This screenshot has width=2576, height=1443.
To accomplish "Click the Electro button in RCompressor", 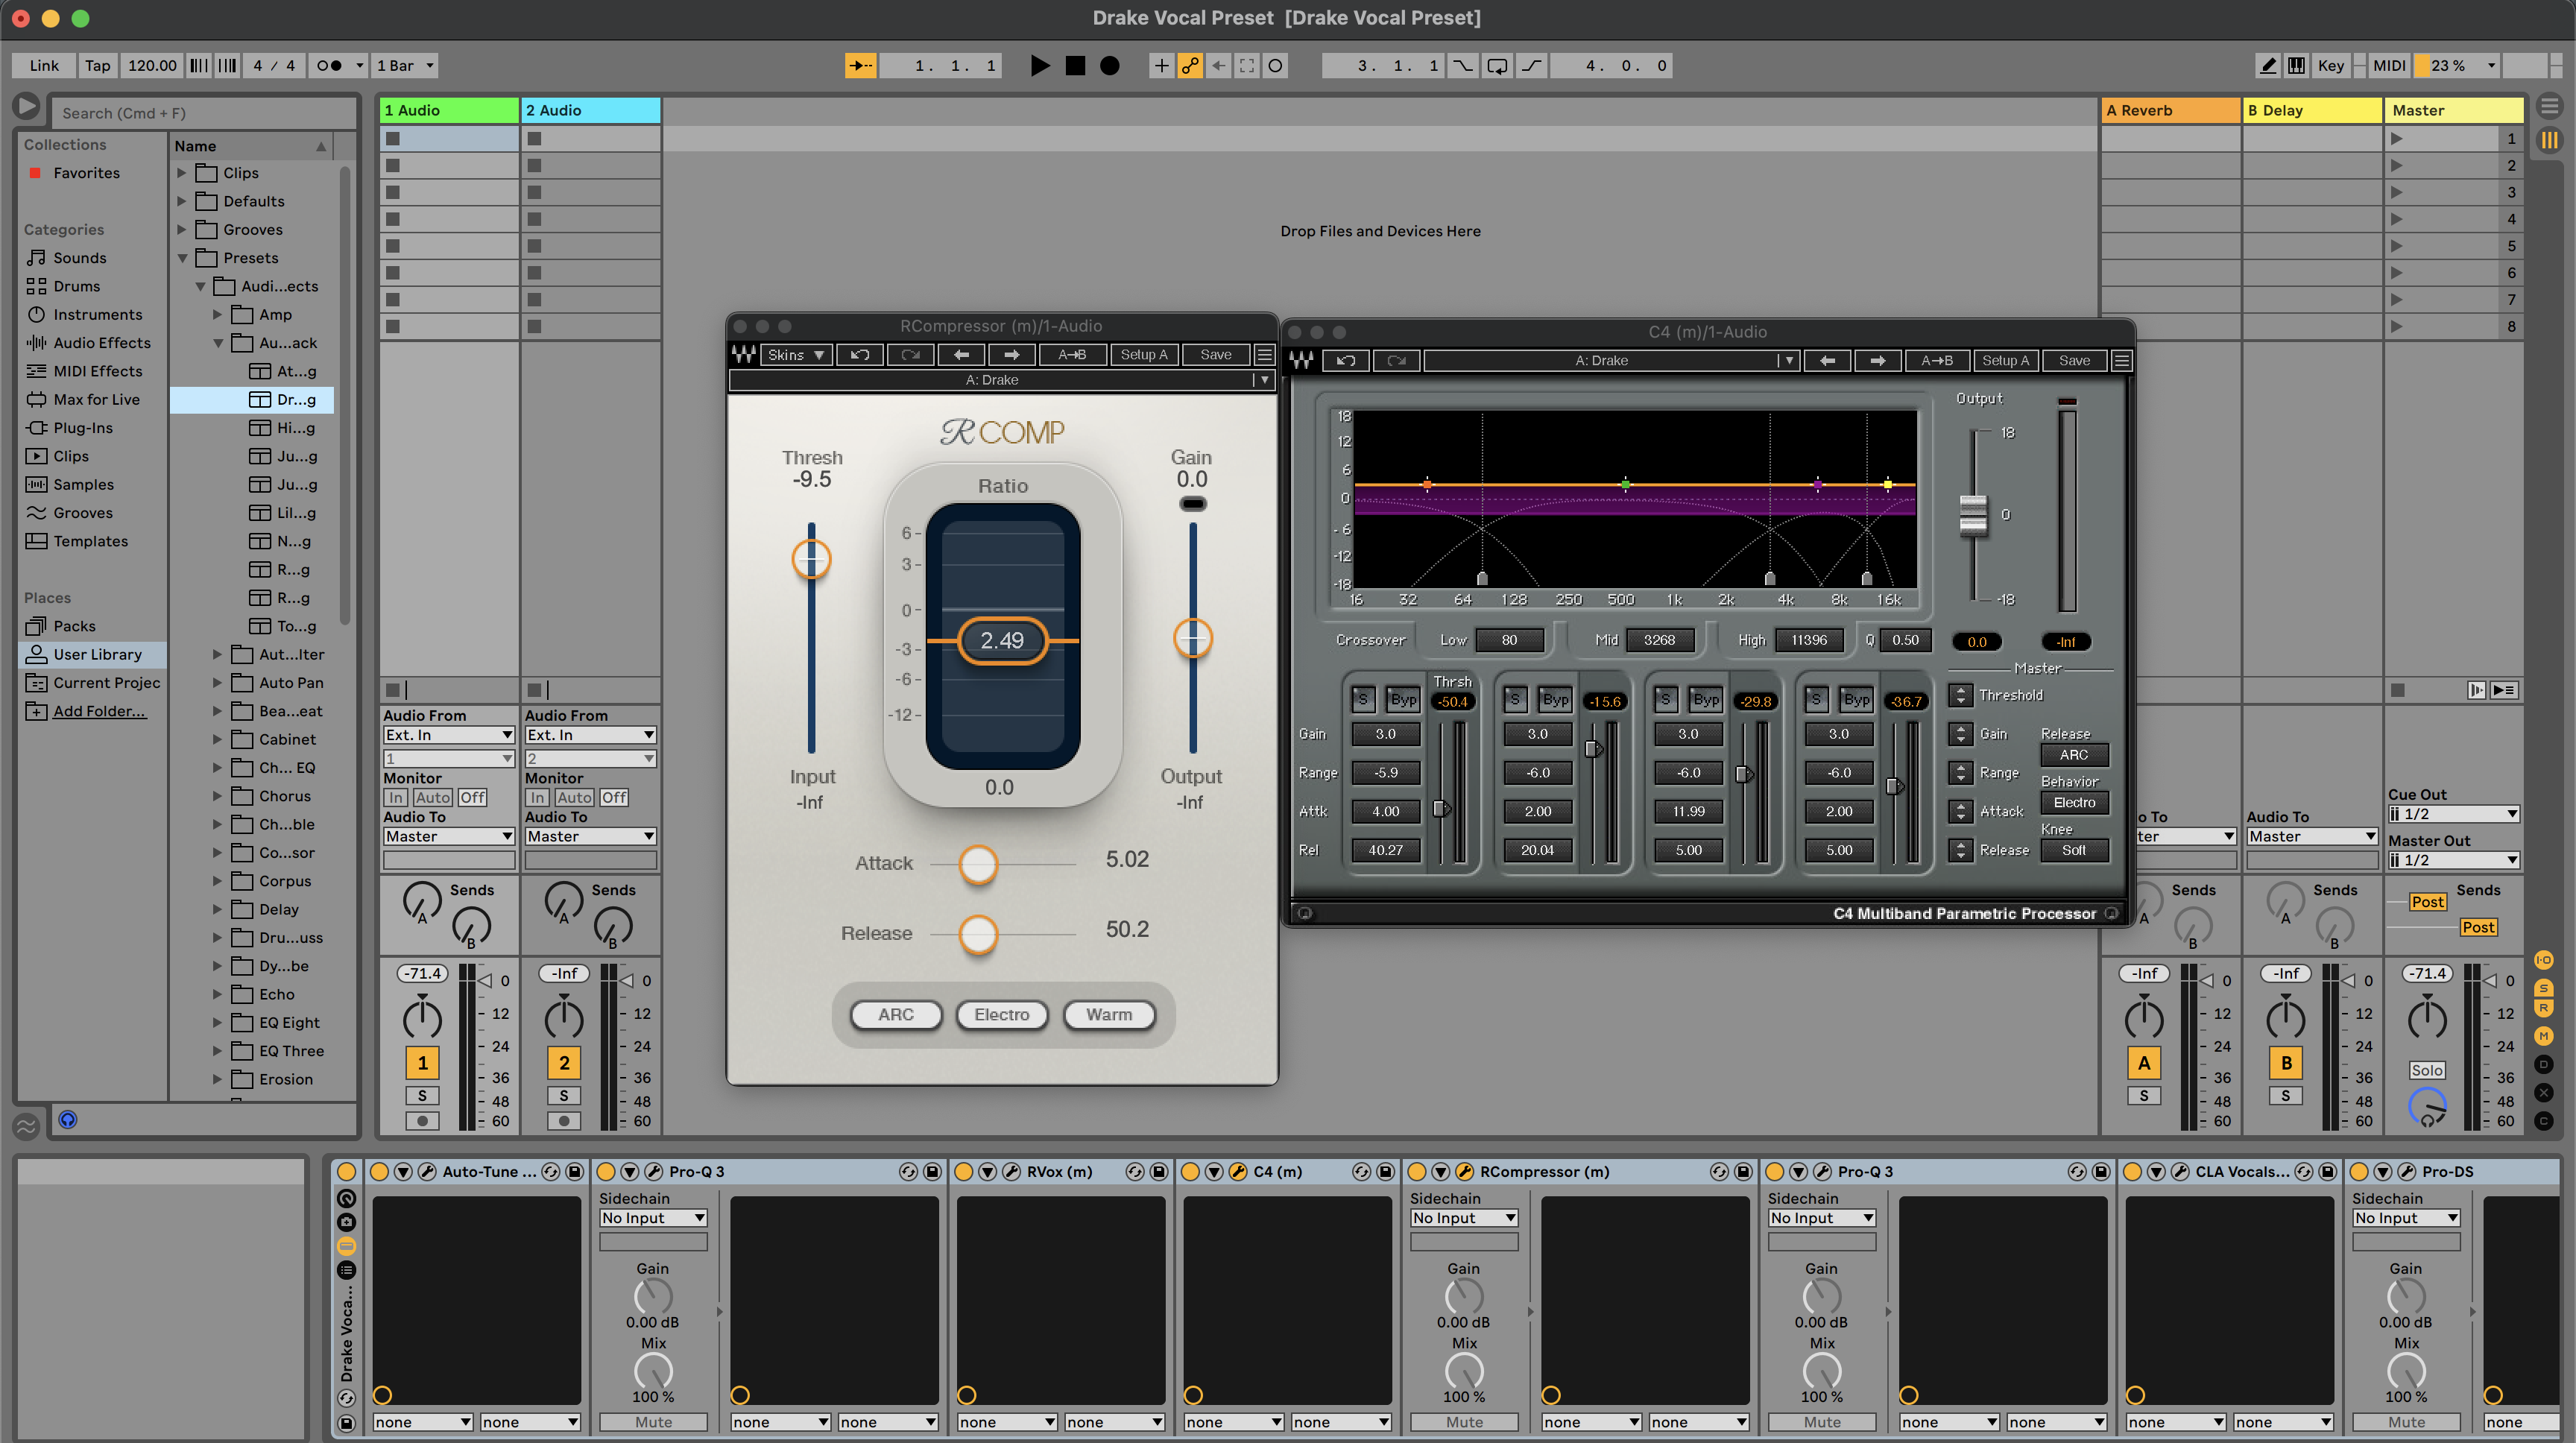I will coord(1001,1015).
